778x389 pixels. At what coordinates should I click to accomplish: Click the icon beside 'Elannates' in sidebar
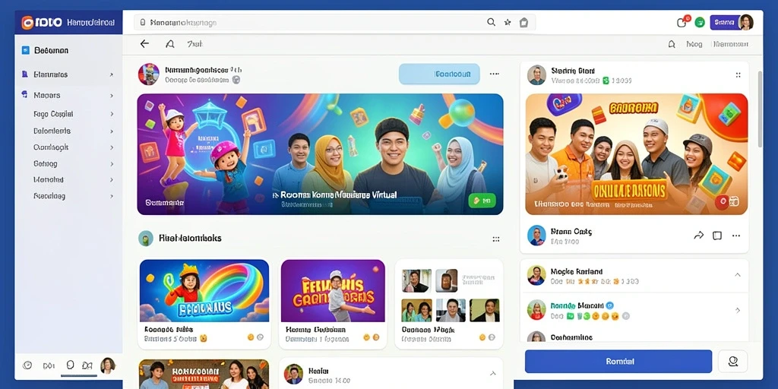point(25,74)
